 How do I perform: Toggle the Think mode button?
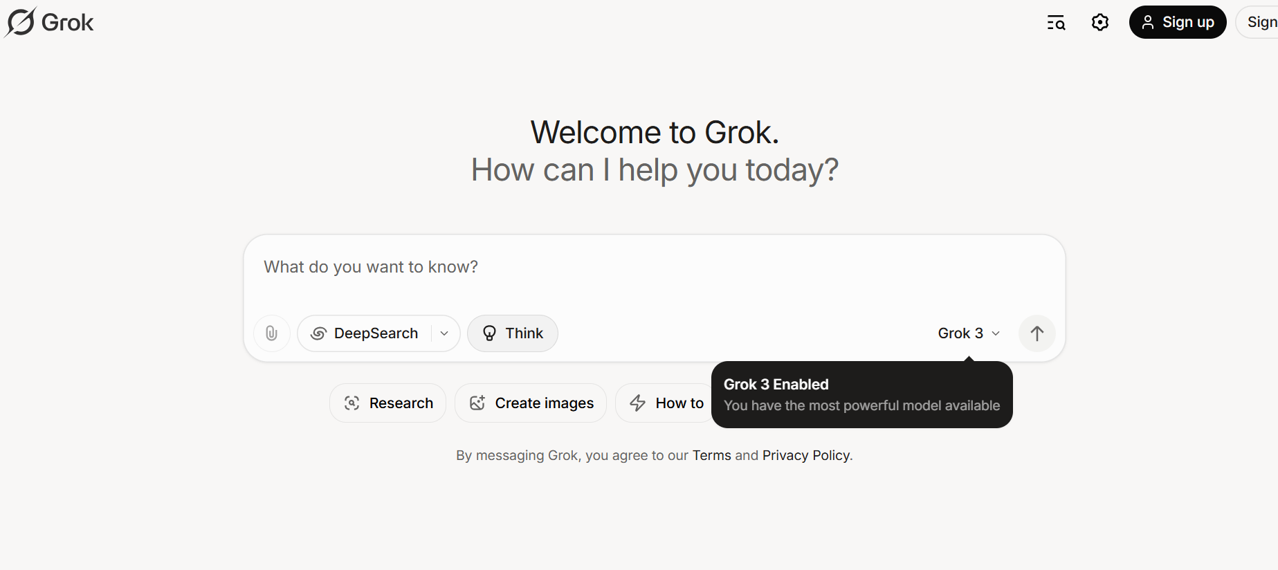click(x=512, y=333)
